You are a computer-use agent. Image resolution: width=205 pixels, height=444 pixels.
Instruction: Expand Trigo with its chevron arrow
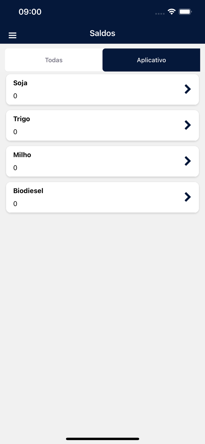[188, 125]
